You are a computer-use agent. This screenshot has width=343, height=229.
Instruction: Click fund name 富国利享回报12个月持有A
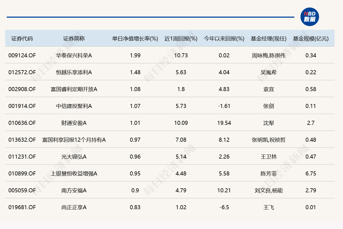(x=74, y=140)
